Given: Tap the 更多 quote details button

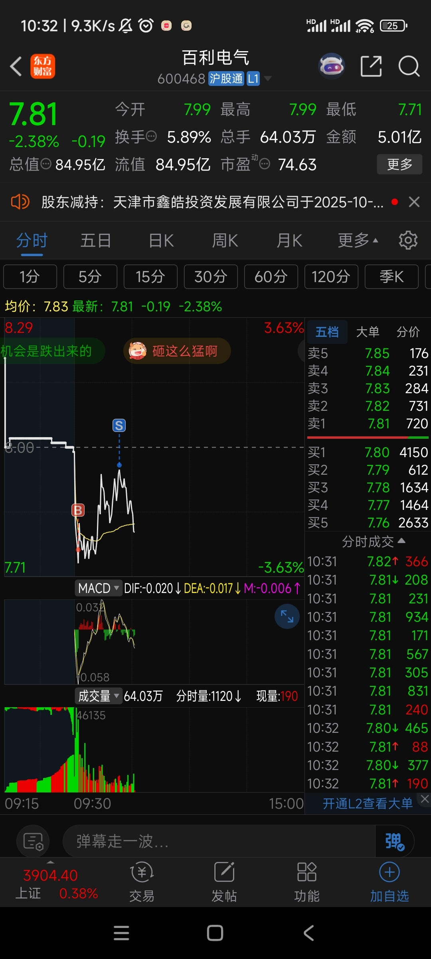Looking at the screenshot, I should (399, 164).
